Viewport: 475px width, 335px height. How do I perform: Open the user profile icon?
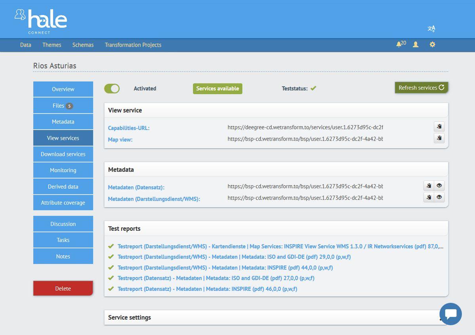point(416,45)
